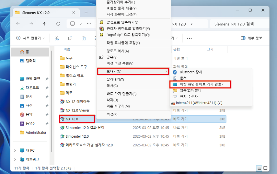This screenshot has height=174, width=277.
Task: Click the 다운로드 download arrow icon
Action: (x=22, y=88)
